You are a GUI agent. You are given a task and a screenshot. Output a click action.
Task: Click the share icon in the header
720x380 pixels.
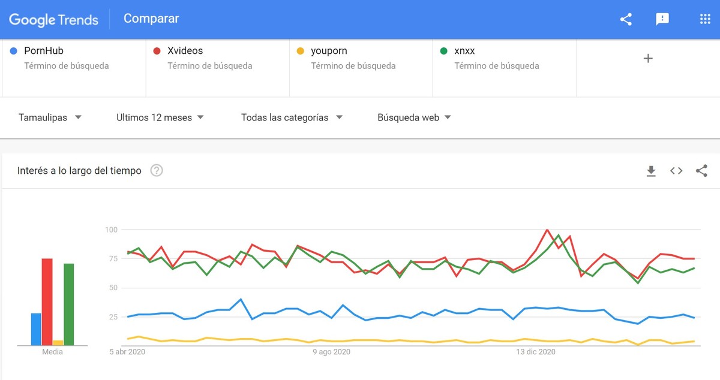(x=626, y=19)
